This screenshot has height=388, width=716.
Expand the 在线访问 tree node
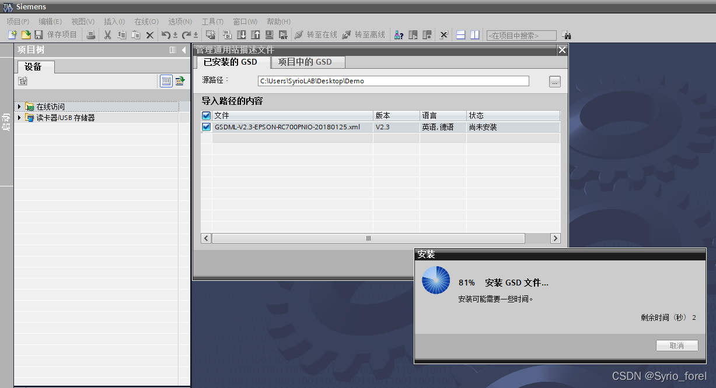point(19,107)
